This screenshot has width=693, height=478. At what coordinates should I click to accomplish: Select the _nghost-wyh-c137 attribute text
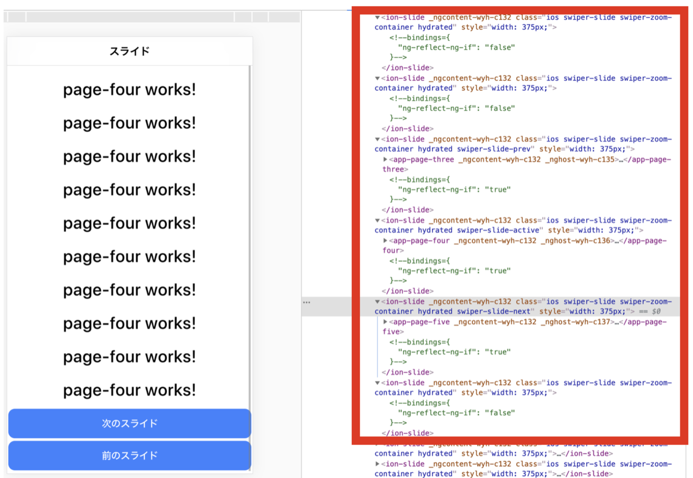click(576, 322)
